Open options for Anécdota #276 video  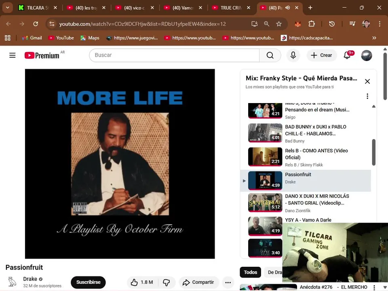374,287
